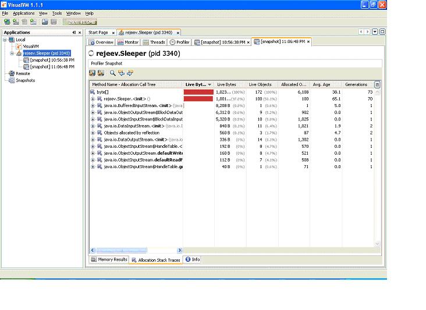Open the Help menu
This screenshot has height=310, width=426.
90,13
